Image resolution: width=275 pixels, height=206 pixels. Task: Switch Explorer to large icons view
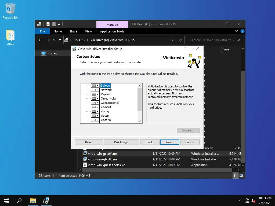pyautogui.click(x=241, y=175)
